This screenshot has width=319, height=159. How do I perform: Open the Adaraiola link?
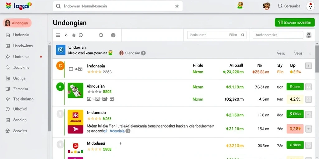[117, 131]
